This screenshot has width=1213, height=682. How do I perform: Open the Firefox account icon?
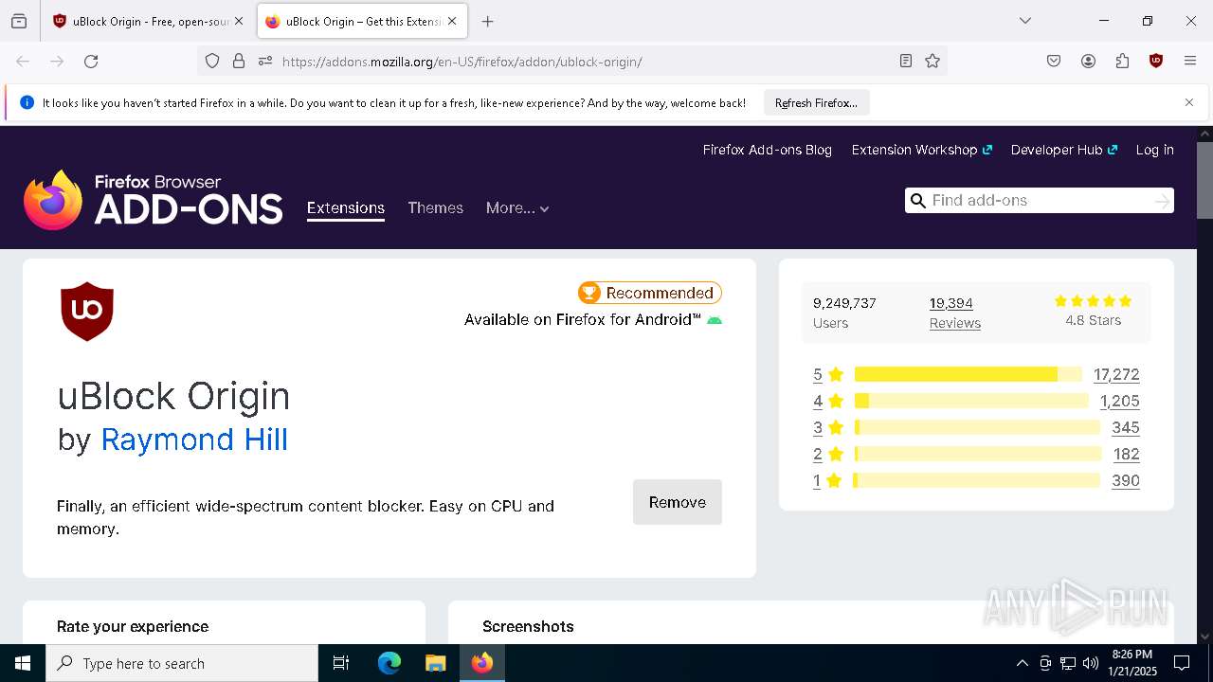(x=1088, y=62)
